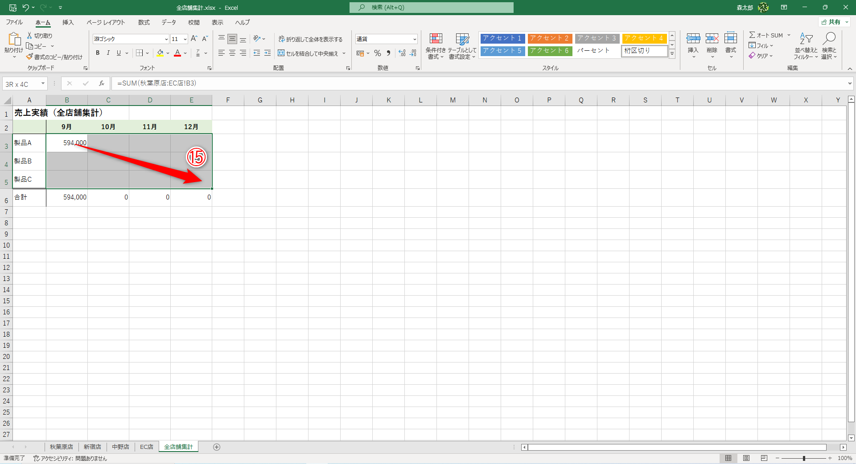This screenshot has width=856, height=464.
Task: Click the 書式 cells button
Action: pos(731,45)
